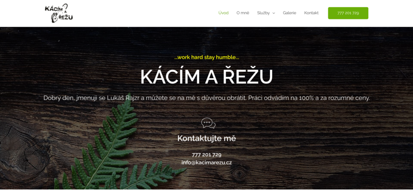This screenshot has width=413, height=191.
Task: Open the Kontakt menu item
Action: (x=311, y=13)
